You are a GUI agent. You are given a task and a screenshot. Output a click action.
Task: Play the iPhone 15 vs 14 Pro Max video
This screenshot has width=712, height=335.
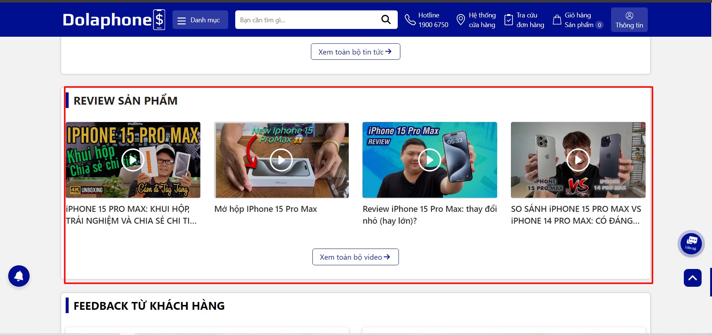pyautogui.click(x=578, y=160)
